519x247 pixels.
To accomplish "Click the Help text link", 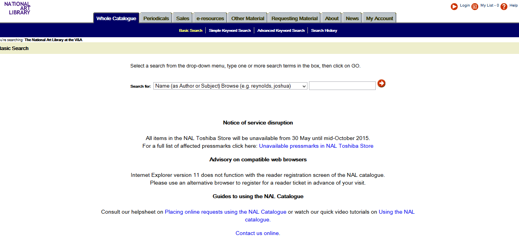I will [x=514, y=5].
